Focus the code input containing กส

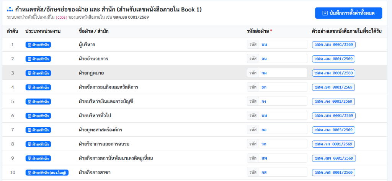283,172
